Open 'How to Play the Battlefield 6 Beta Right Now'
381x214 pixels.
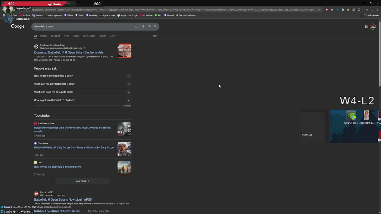coord(58,167)
